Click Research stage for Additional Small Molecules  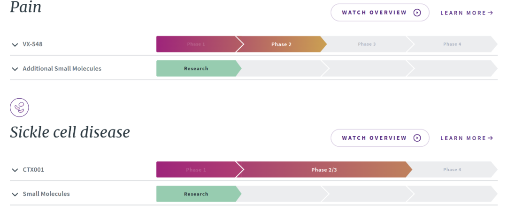click(x=196, y=69)
